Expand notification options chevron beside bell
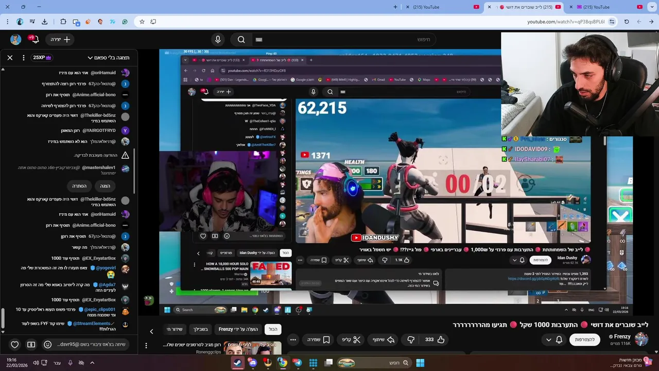Image resolution: width=659 pixels, height=371 pixels. pyautogui.click(x=548, y=340)
